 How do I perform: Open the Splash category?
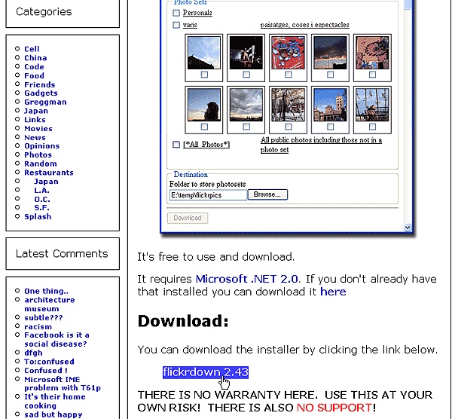[38, 217]
